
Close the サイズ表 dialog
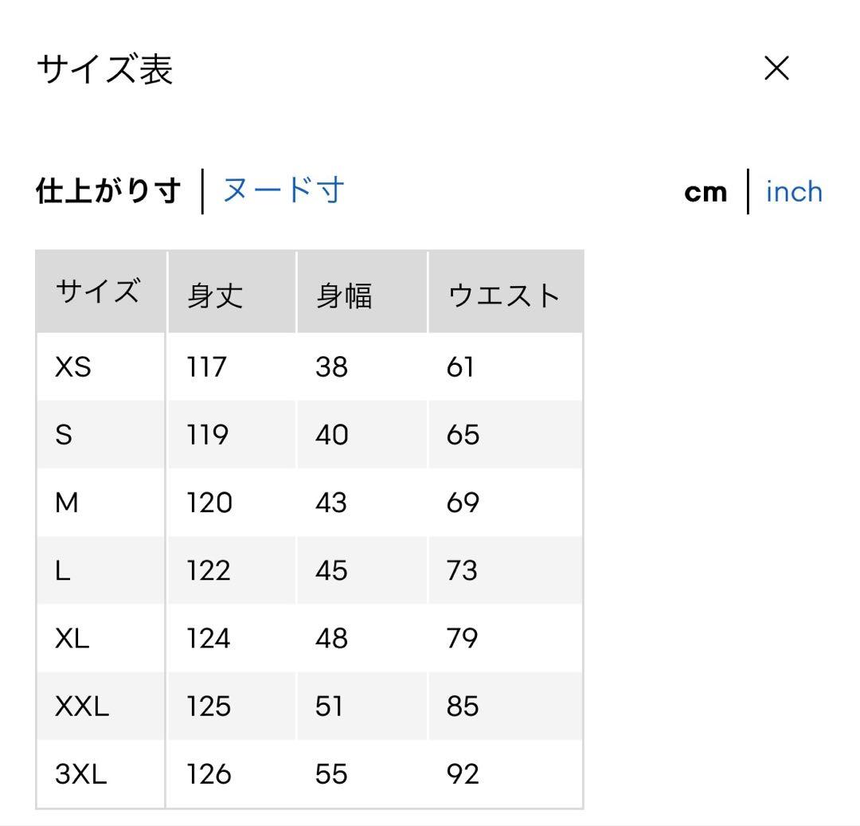[776, 68]
